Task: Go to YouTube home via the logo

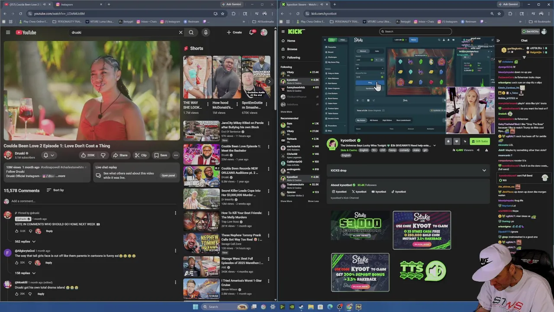Action: [x=26, y=32]
